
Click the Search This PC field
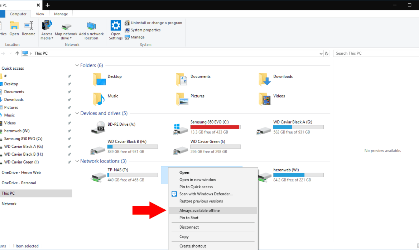click(376, 53)
